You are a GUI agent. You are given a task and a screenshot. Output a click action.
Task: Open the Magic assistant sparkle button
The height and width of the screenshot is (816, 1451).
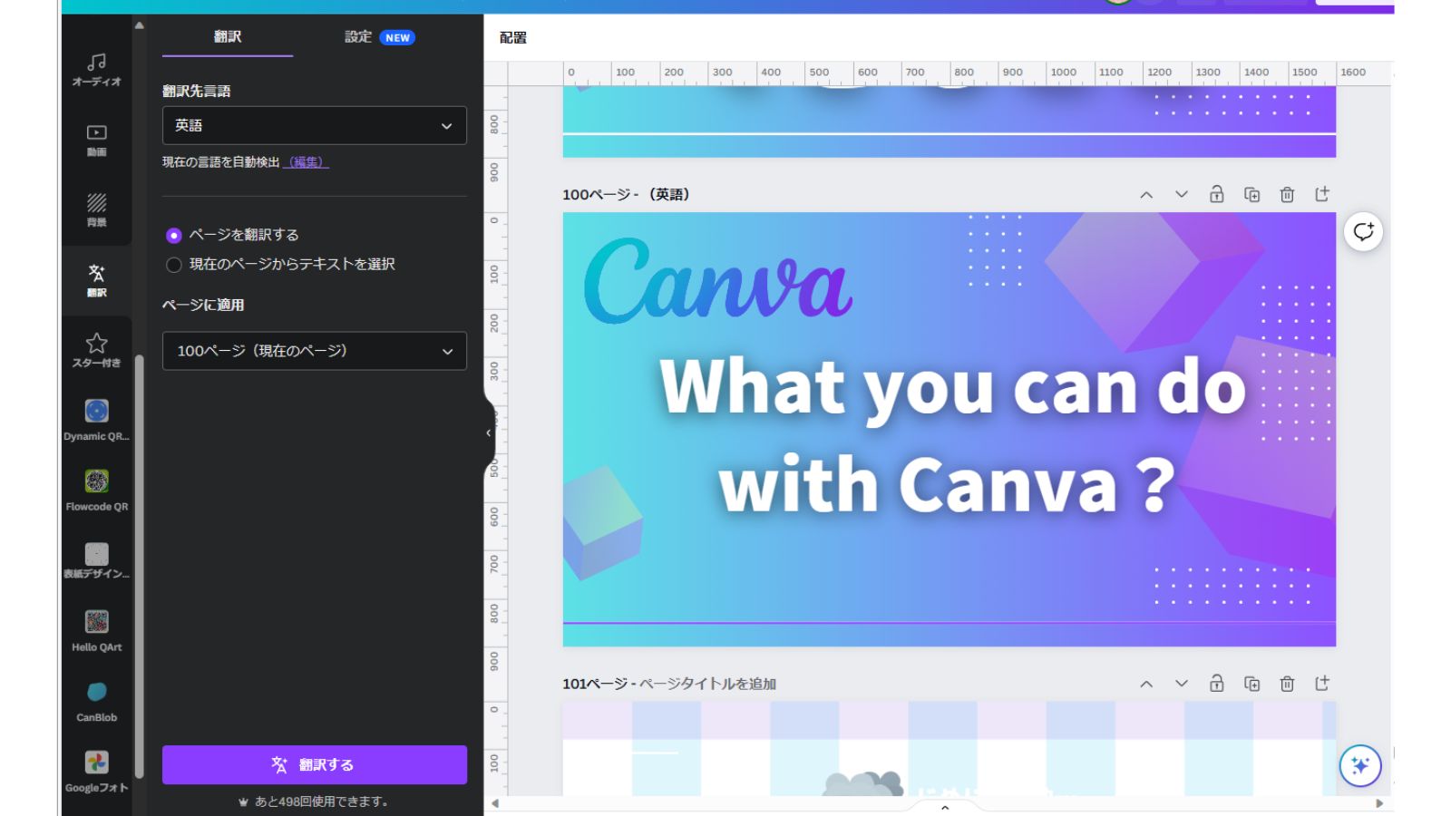pos(1360,765)
